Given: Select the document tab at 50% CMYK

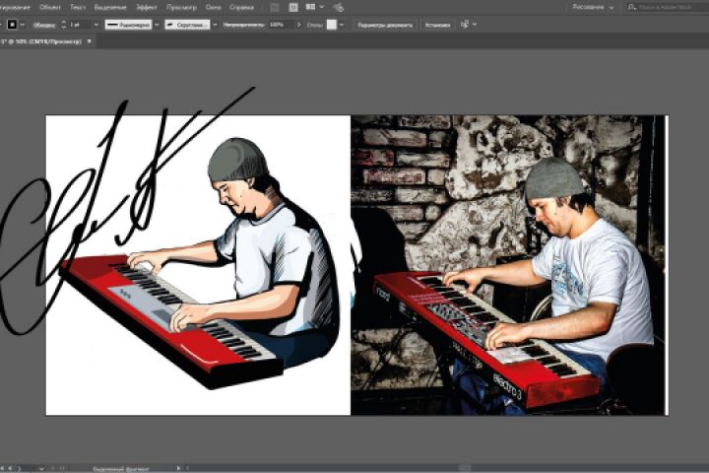Looking at the screenshot, I should click(x=41, y=41).
